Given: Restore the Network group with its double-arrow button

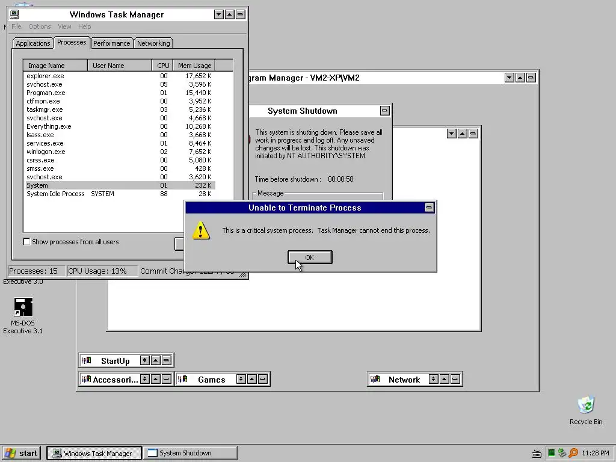Looking at the screenshot, I should [x=433, y=379].
